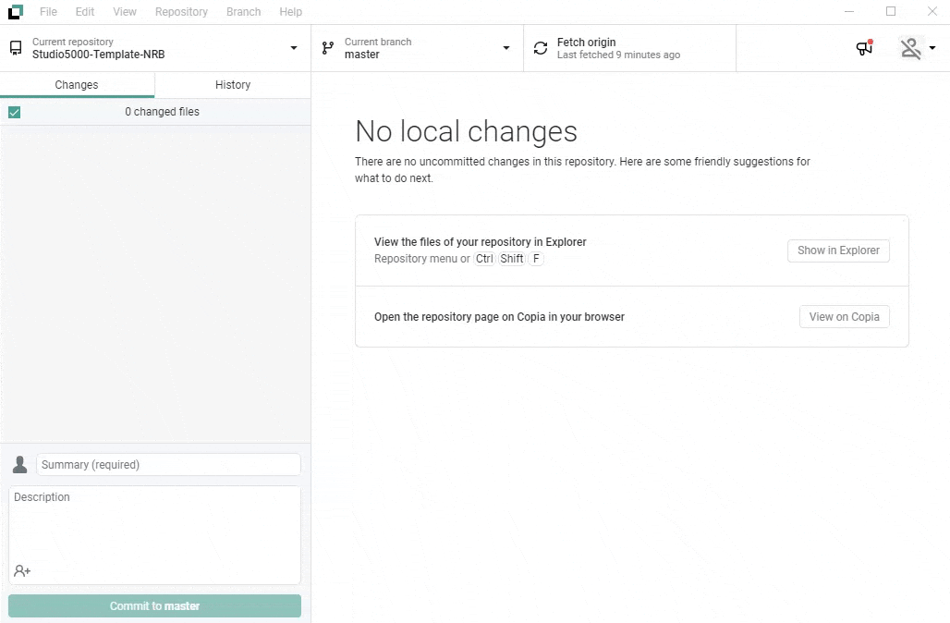The height and width of the screenshot is (623, 950).
Task: Click the signed-out user account icon
Action: [x=911, y=48]
